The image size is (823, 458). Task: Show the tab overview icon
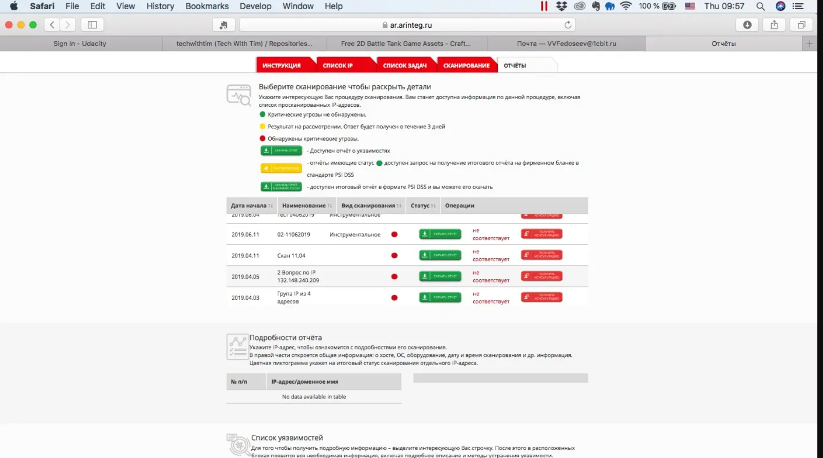[801, 25]
